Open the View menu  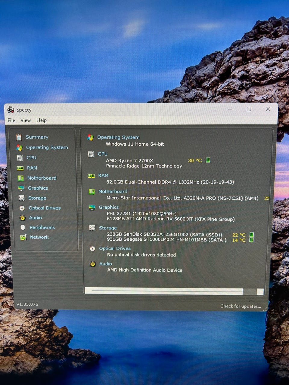point(26,120)
